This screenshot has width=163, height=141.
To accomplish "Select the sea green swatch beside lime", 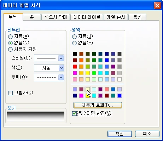I will (x=94, y=67).
